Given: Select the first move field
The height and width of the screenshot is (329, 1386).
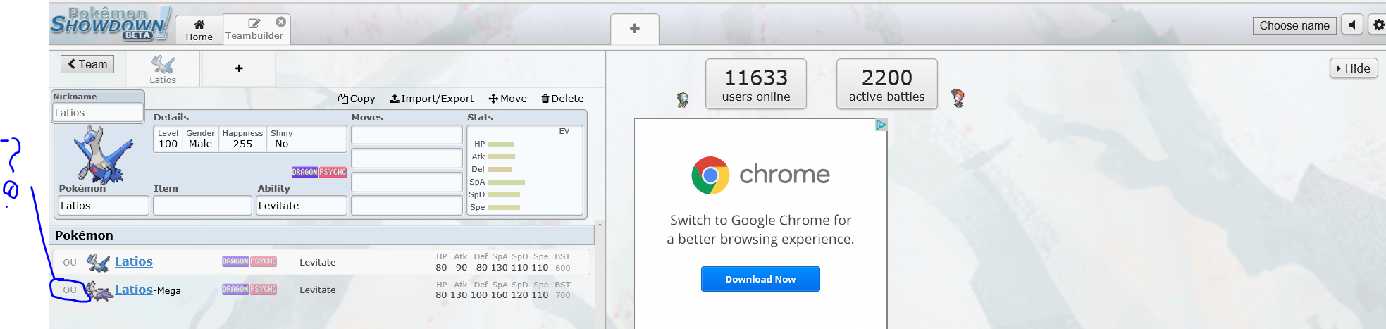Looking at the screenshot, I should point(407,135).
